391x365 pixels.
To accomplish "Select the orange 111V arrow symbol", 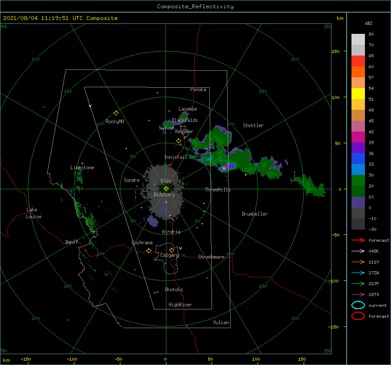I will pos(358,262).
